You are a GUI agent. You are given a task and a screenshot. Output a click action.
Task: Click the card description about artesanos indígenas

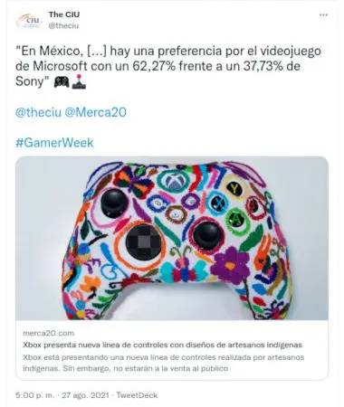[x=163, y=363]
